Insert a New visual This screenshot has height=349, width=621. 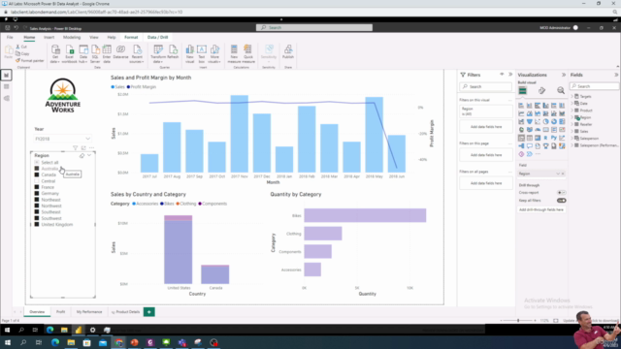click(x=190, y=54)
